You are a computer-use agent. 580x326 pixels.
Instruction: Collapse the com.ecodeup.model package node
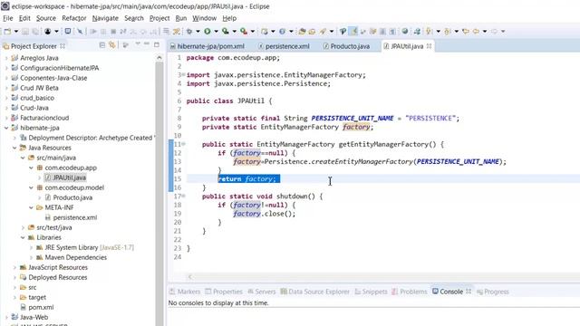tap(31, 187)
